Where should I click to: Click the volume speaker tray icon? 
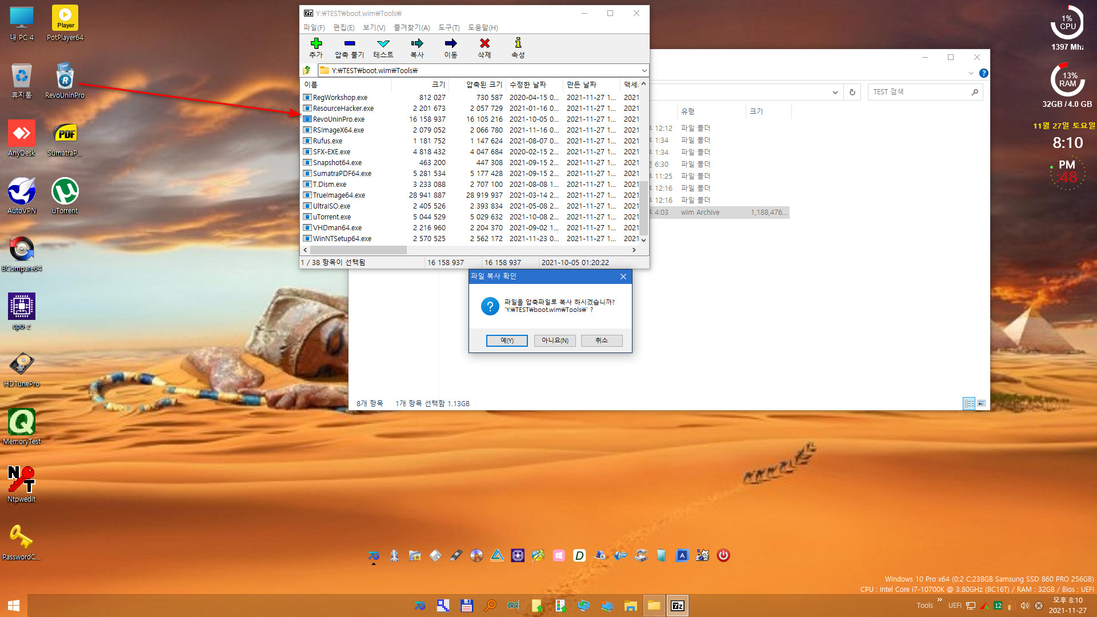[1024, 606]
